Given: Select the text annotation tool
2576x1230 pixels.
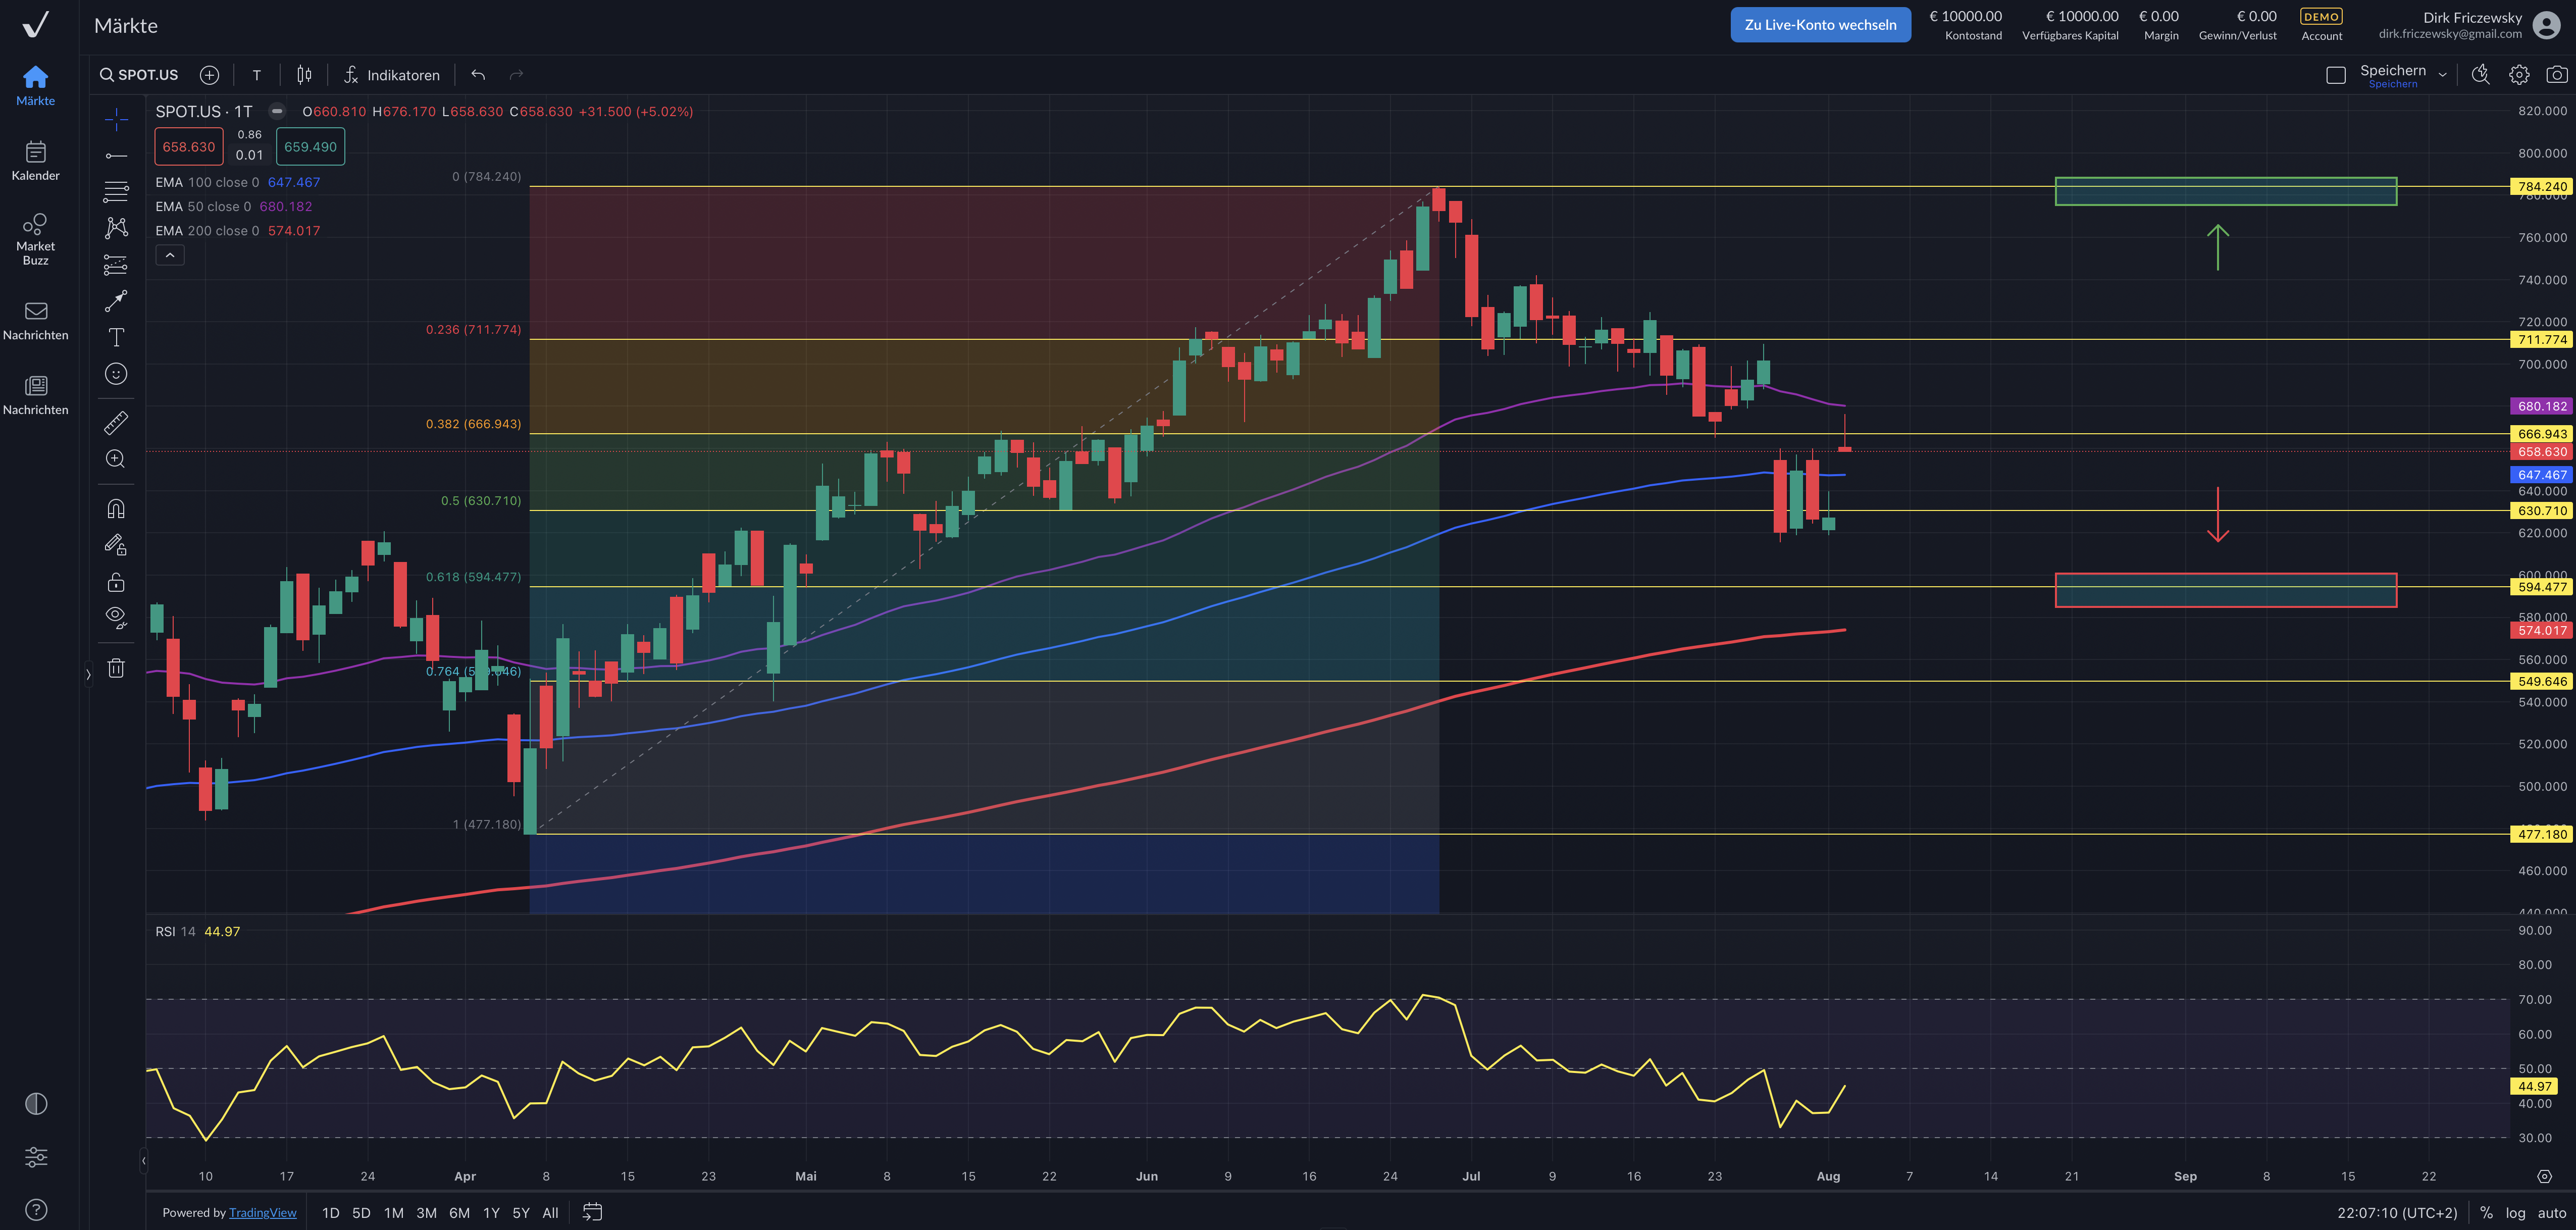Looking at the screenshot, I should (116, 337).
